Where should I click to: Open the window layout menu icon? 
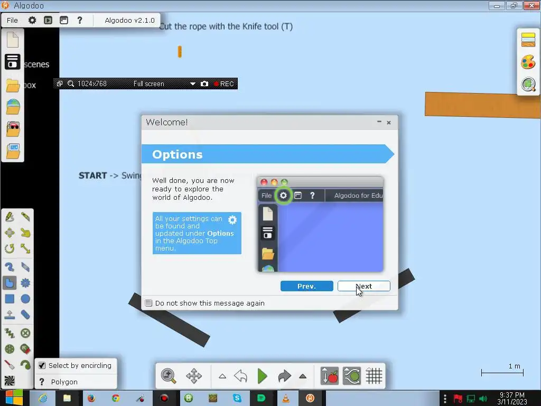point(64,21)
